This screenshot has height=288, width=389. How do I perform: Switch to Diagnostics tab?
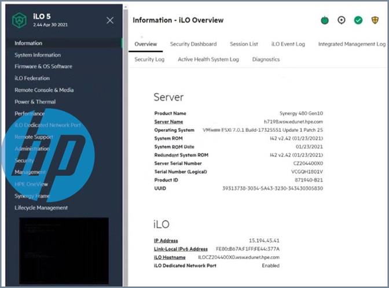[266, 60]
